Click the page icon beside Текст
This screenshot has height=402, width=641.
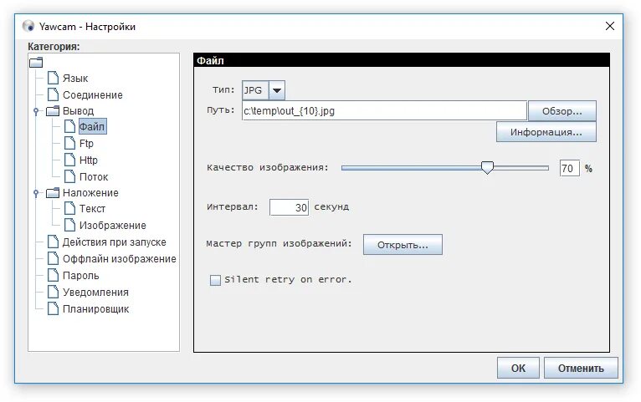[70, 208]
